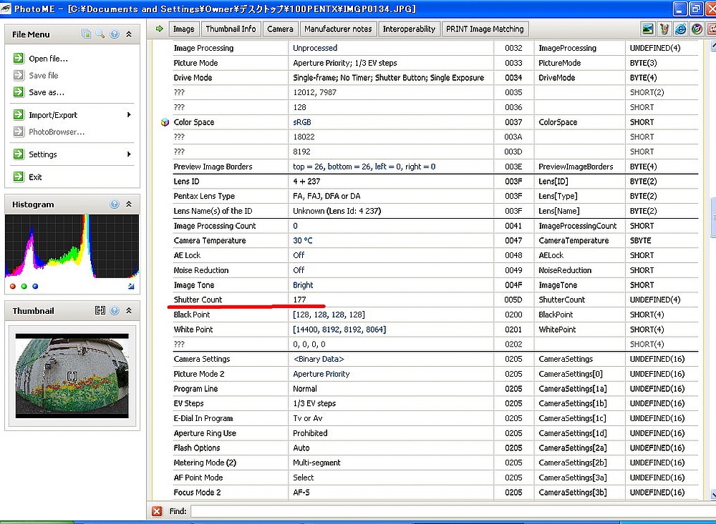The image size is (716, 524).
Task: Click the Internet Explorer icon in top toolbar
Action: coord(680,29)
